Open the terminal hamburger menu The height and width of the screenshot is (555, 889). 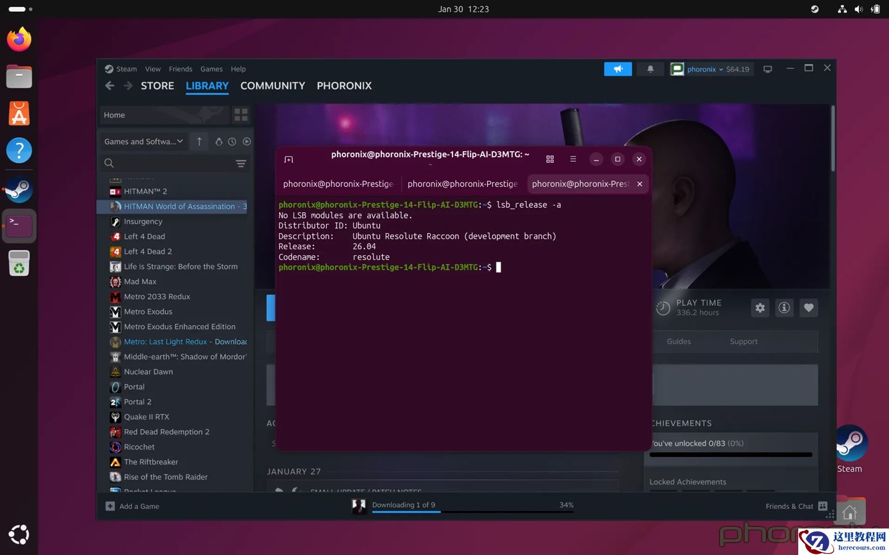pos(573,159)
